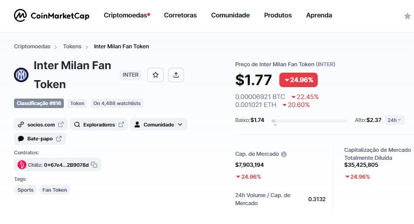
Task: Click the Inter Milan token logo
Action: tap(21, 75)
